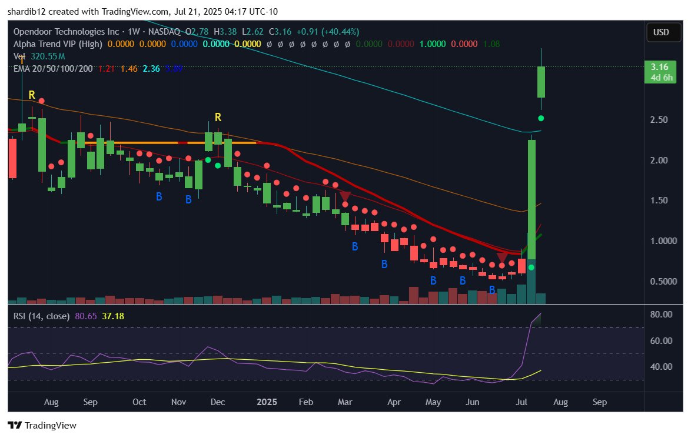Click the TradingView logo at bottom
691x438 pixels.
[42, 425]
